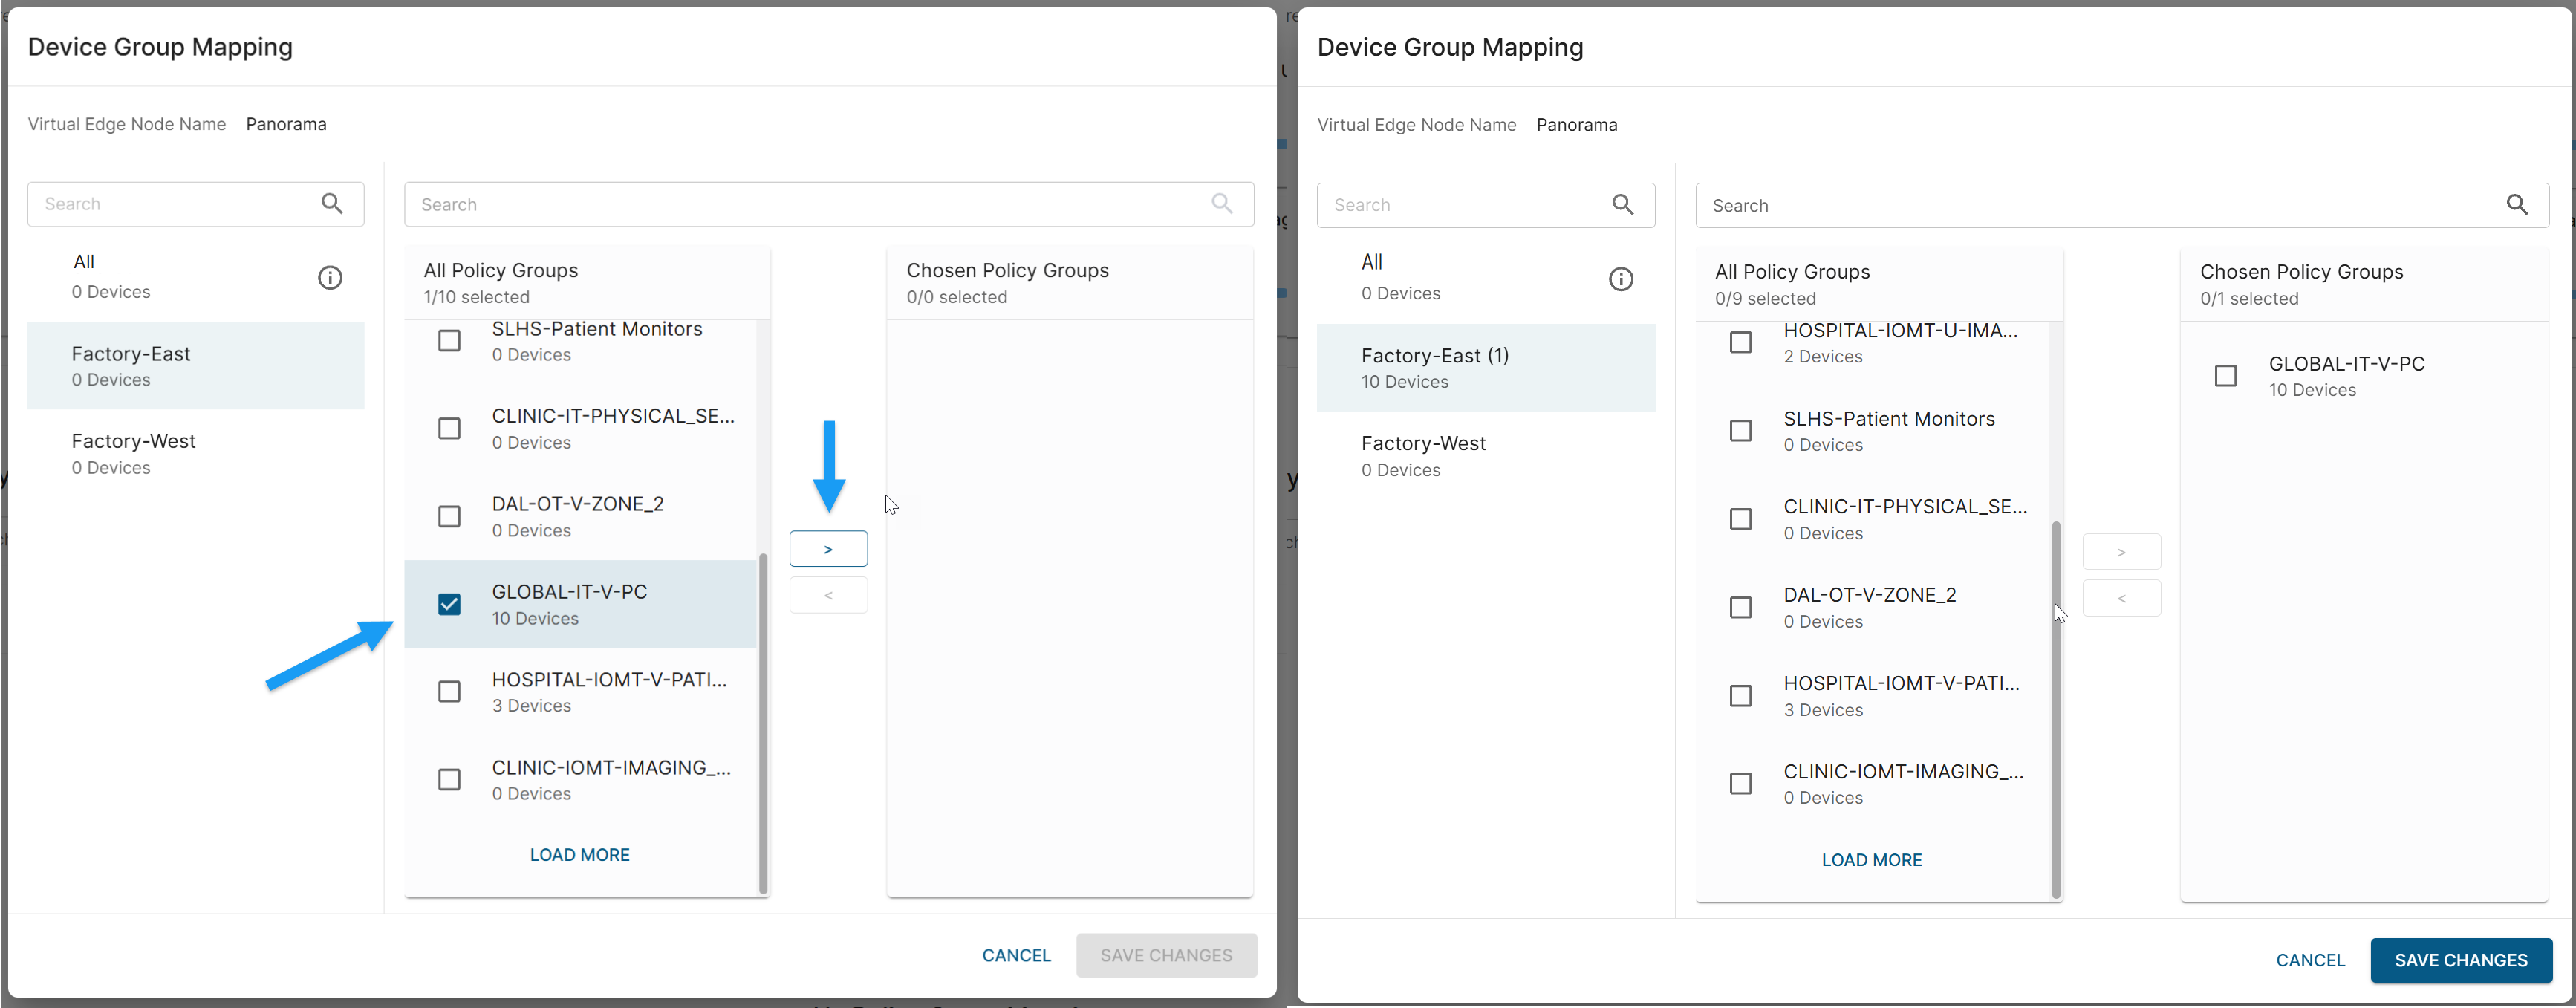
Task: Check DAL-OT-V-ZONE_2 in left dialog
Action: [450, 516]
